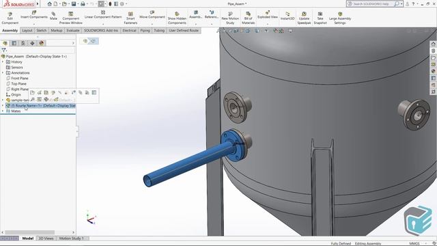Click the Home icon in title toolbar
The width and height of the screenshot is (437, 246).
pos(49,4)
